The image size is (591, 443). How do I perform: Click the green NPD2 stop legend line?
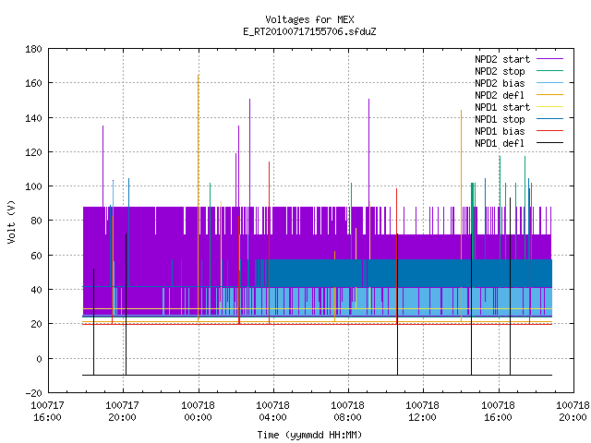pyautogui.click(x=549, y=71)
